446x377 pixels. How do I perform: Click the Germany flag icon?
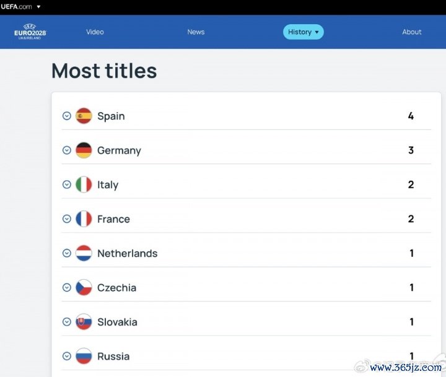(84, 150)
